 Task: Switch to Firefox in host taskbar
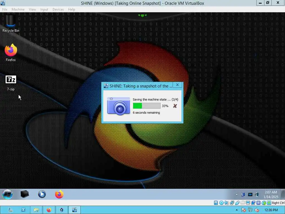click(49, 210)
